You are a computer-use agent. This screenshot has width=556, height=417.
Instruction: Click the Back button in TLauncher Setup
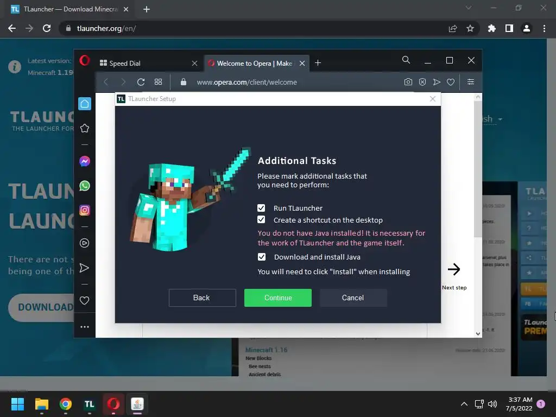(202, 298)
